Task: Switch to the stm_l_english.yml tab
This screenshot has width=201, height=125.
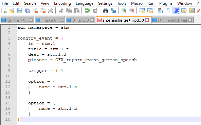Action: click(x=172, y=20)
